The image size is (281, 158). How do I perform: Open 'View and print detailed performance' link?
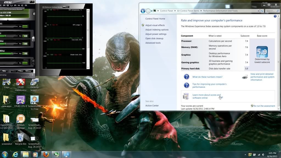click(262, 77)
